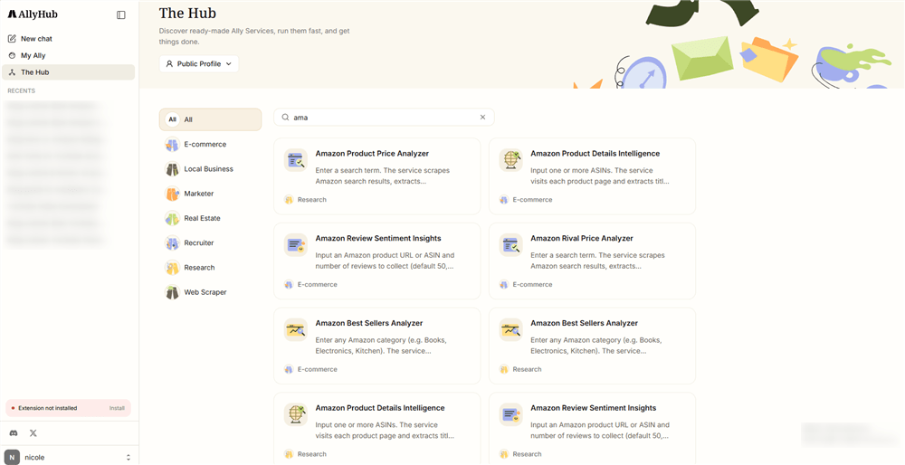This screenshot has width=905, height=465.
Task: Click into the search field containing 'ama'
Action: pos(384,117)
